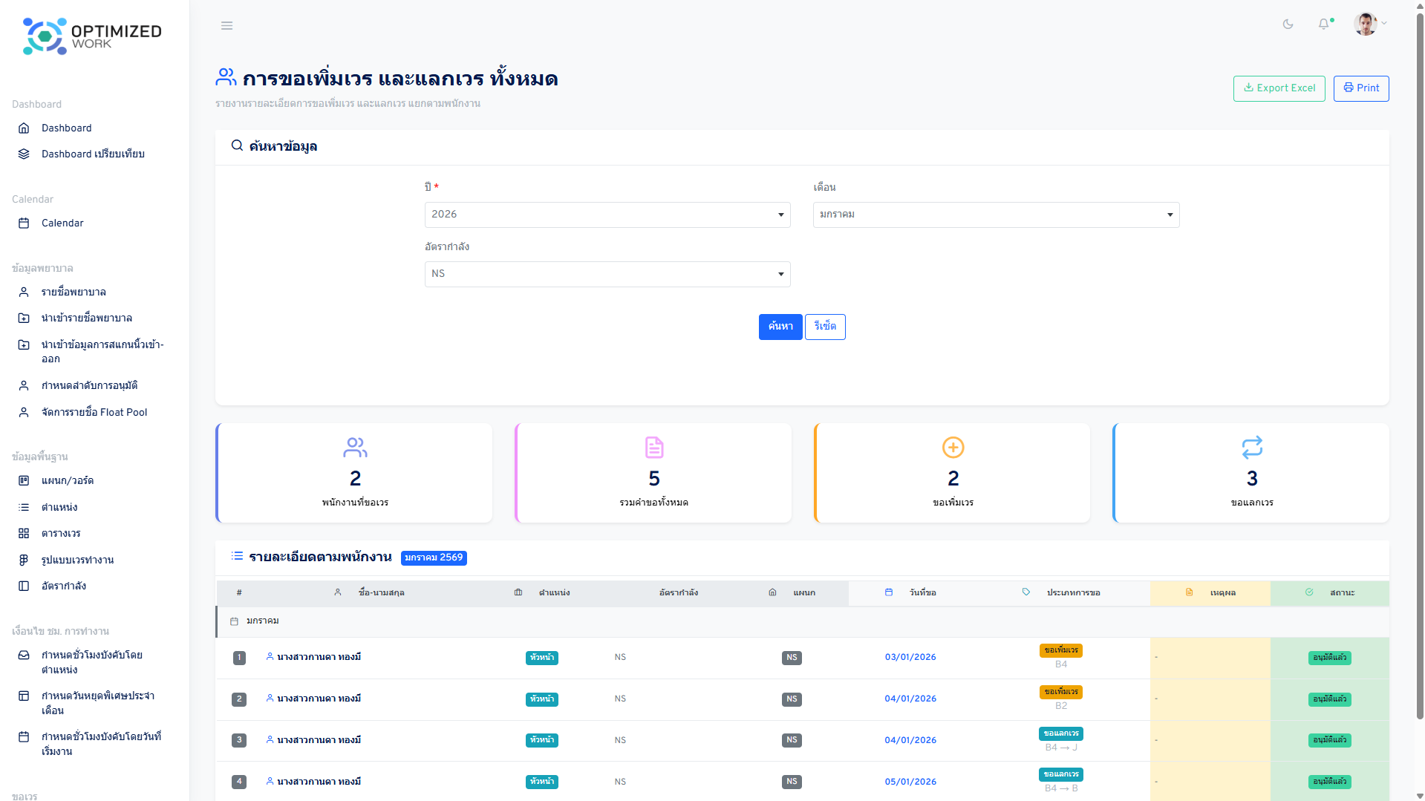Click the ค้นหา search button
The width and height of the screenshot is (1425, 801).
[780, 327]
